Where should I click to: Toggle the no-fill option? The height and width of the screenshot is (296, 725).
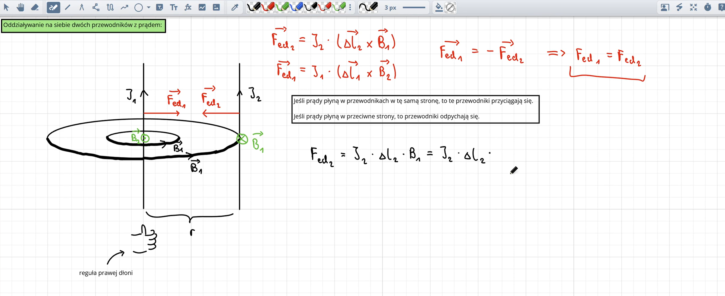click(450, 7)
